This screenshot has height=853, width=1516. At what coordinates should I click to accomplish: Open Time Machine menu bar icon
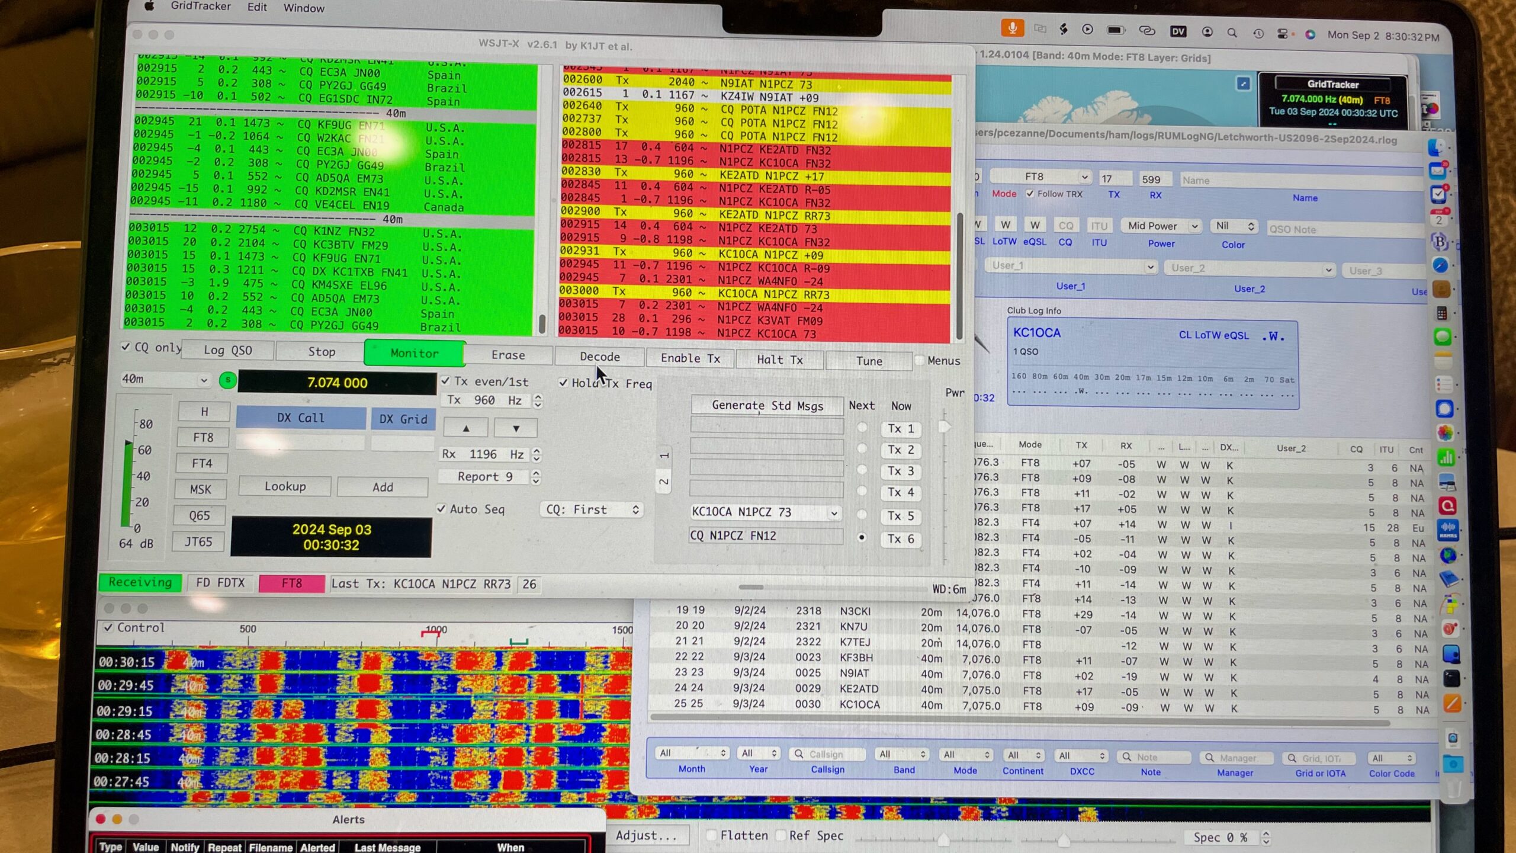(1258, 34)
